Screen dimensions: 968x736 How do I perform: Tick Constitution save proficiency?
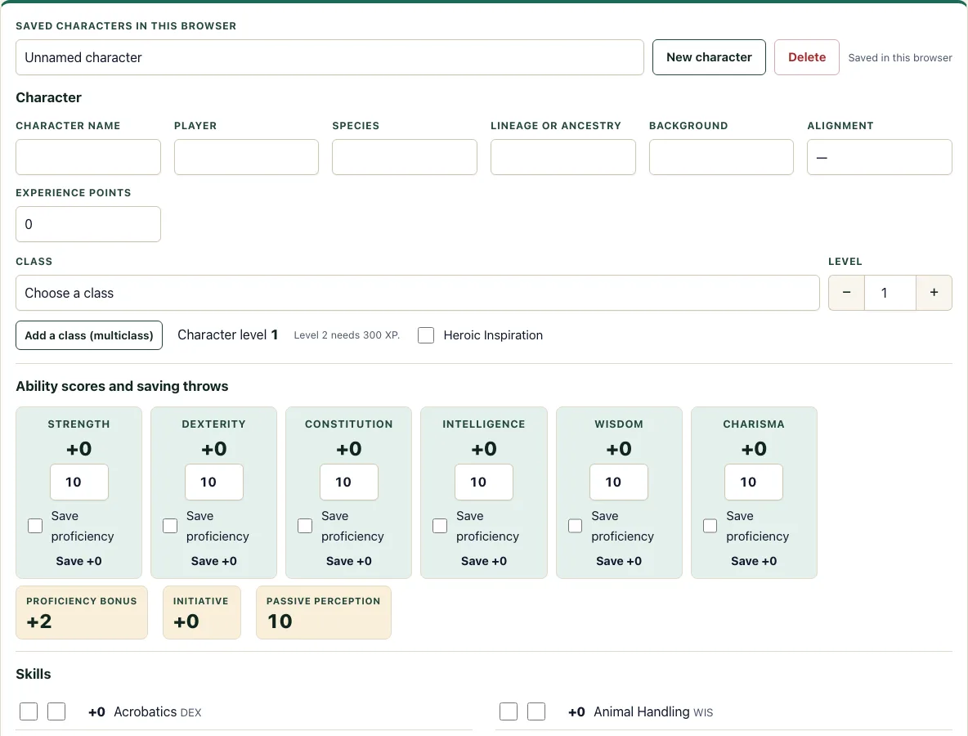(x=305, y=526)
